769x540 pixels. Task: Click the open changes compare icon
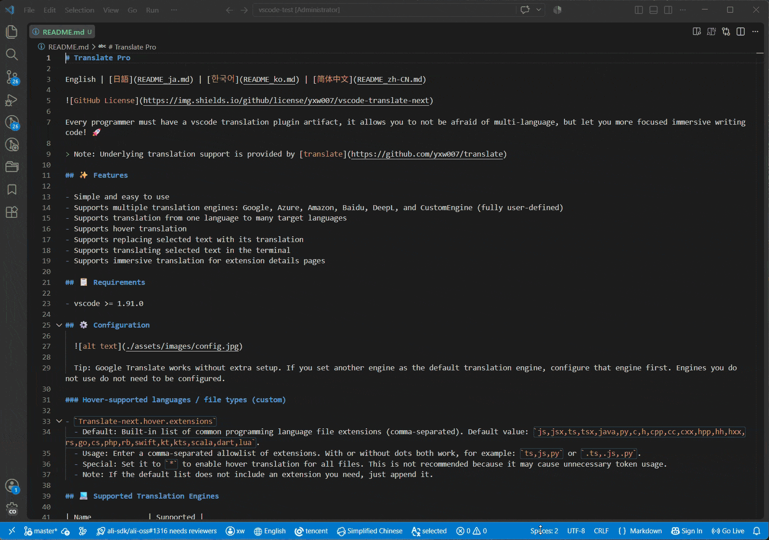[x=726, y=31]
